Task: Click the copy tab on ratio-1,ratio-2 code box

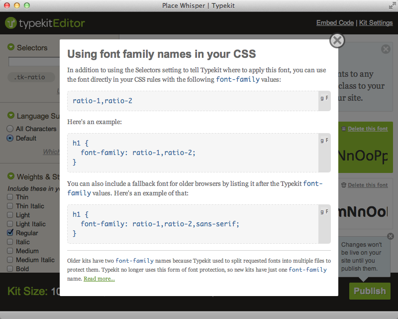Action: 324,101
